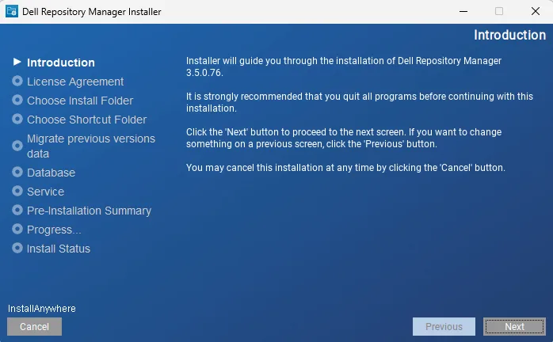Click the bullet icon beside License Agreement
This screenshot has width=553, height=342.
[x=17, y=81]
